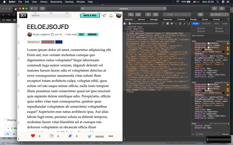The width and height of the screenshot is (233, 145).
Task: Open minimal.css:128 source link
Action: (x=223, y=41)
